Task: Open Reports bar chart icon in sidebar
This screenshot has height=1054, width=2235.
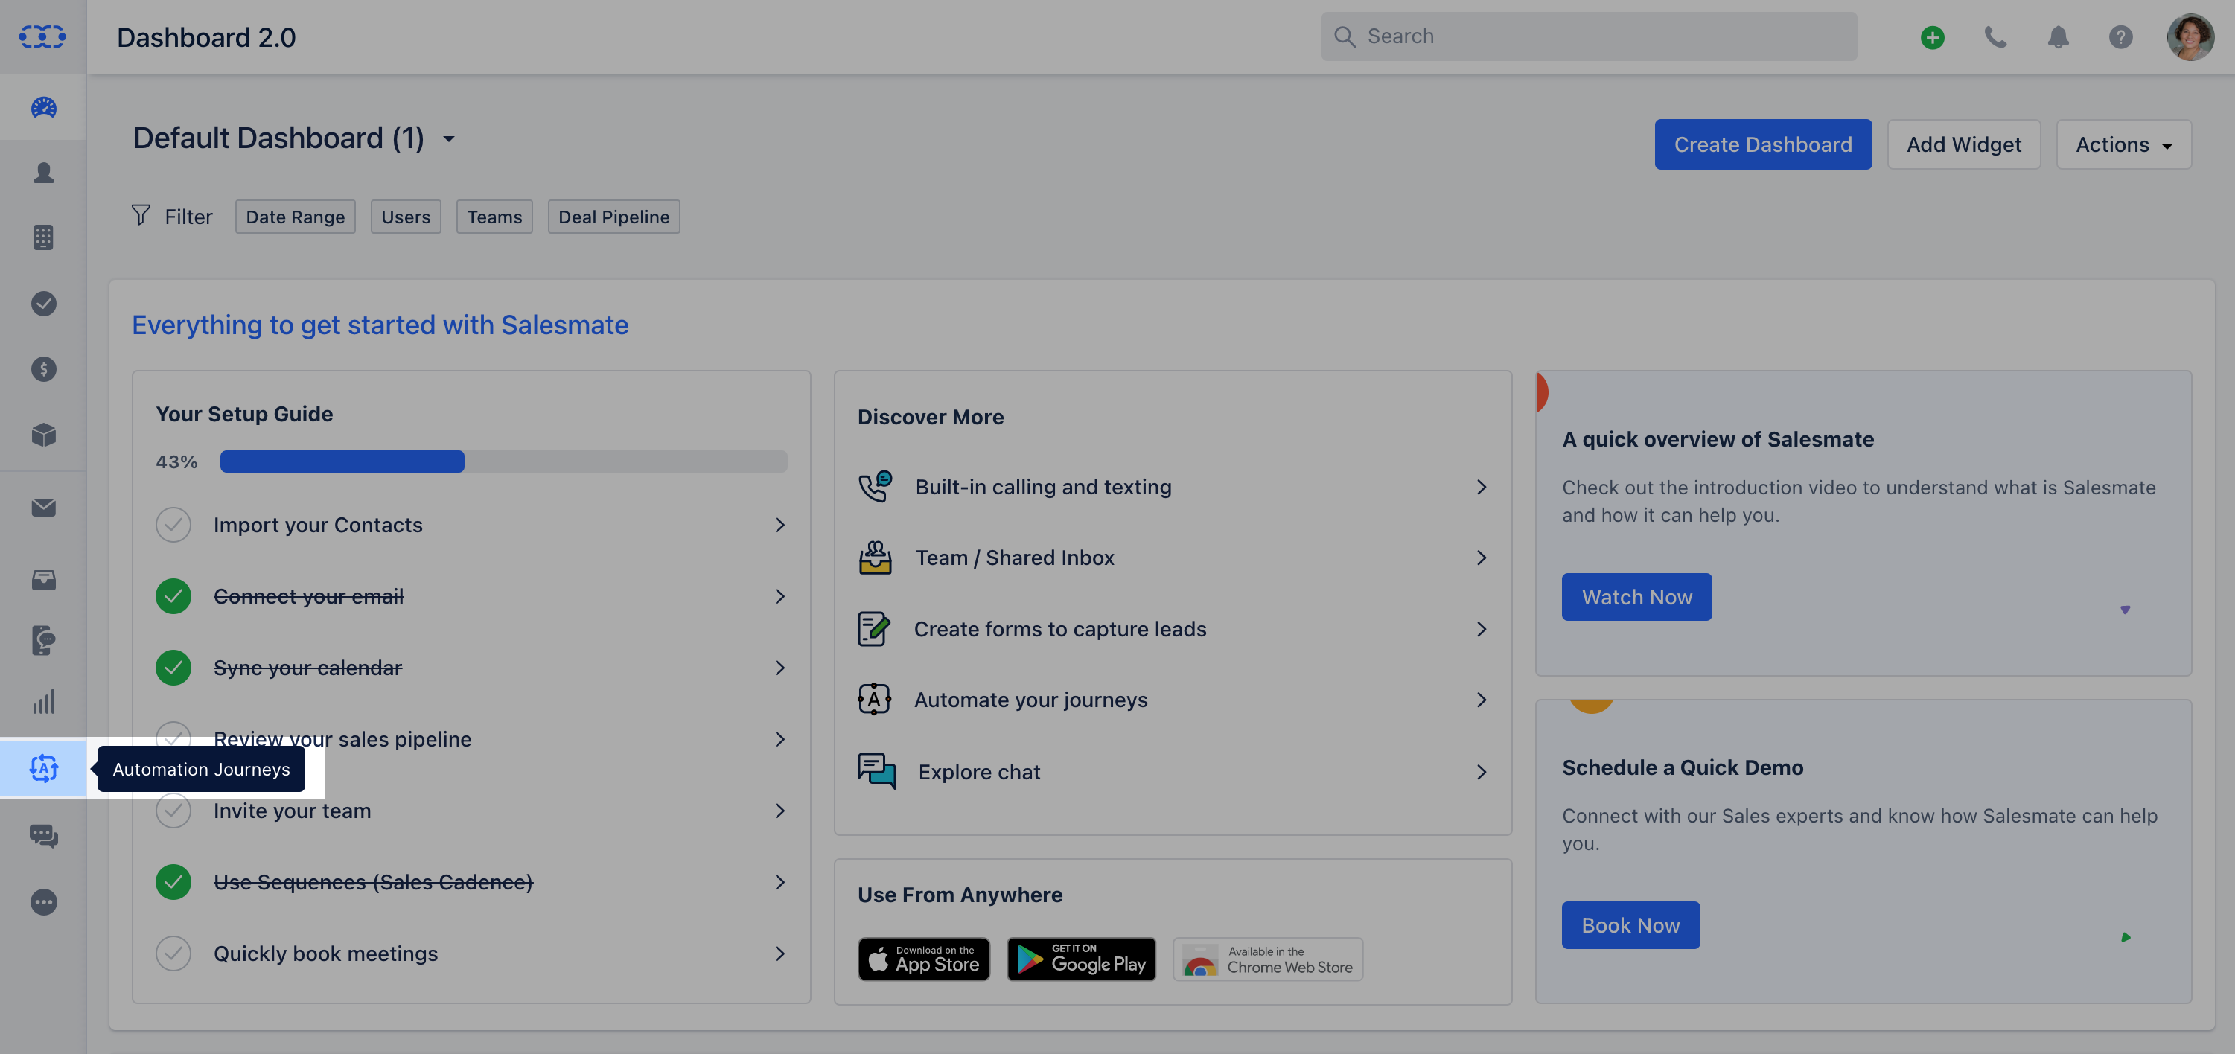Action: [43, 702]
